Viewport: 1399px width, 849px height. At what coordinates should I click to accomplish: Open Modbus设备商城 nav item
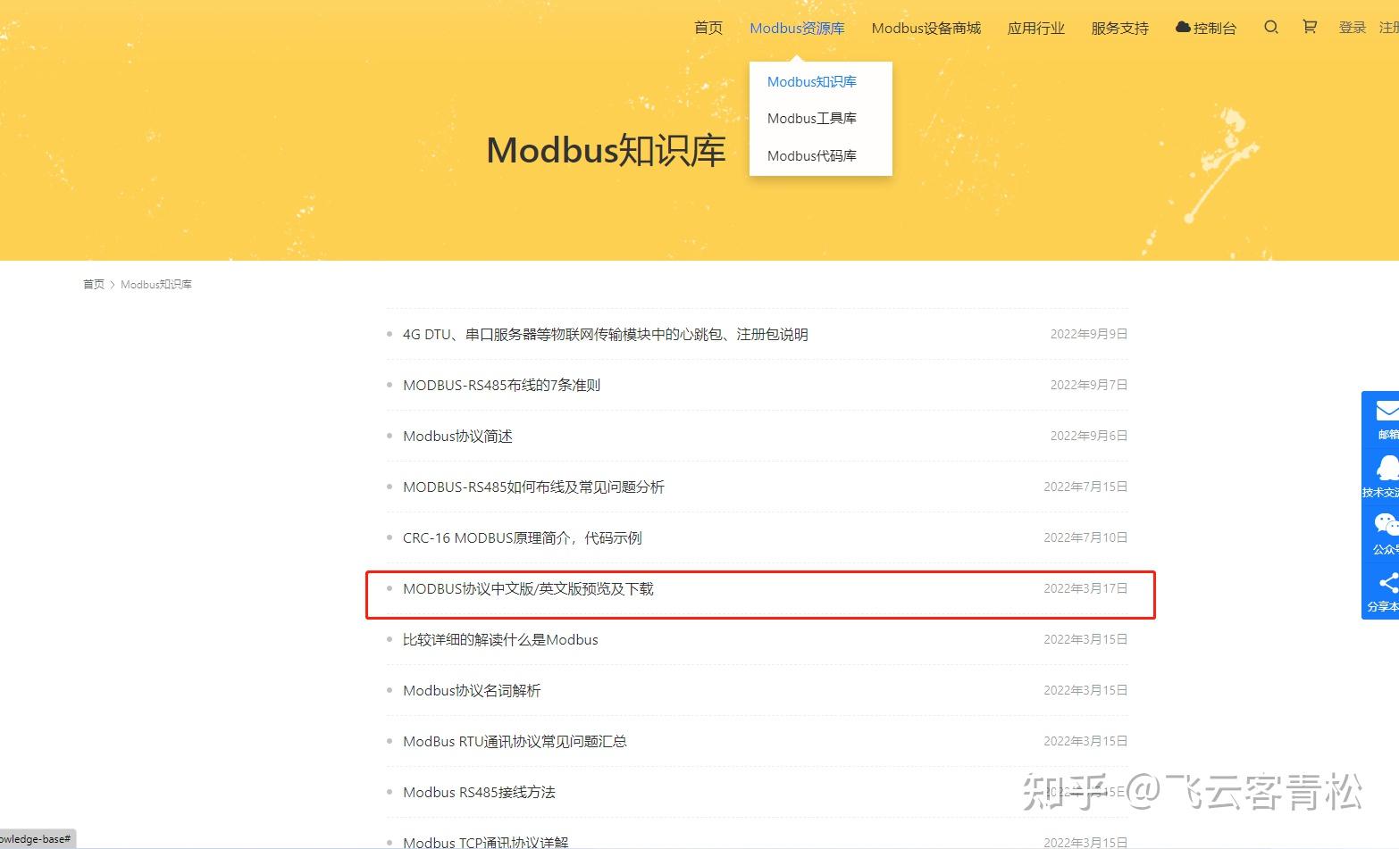click(x=926, y=28)
